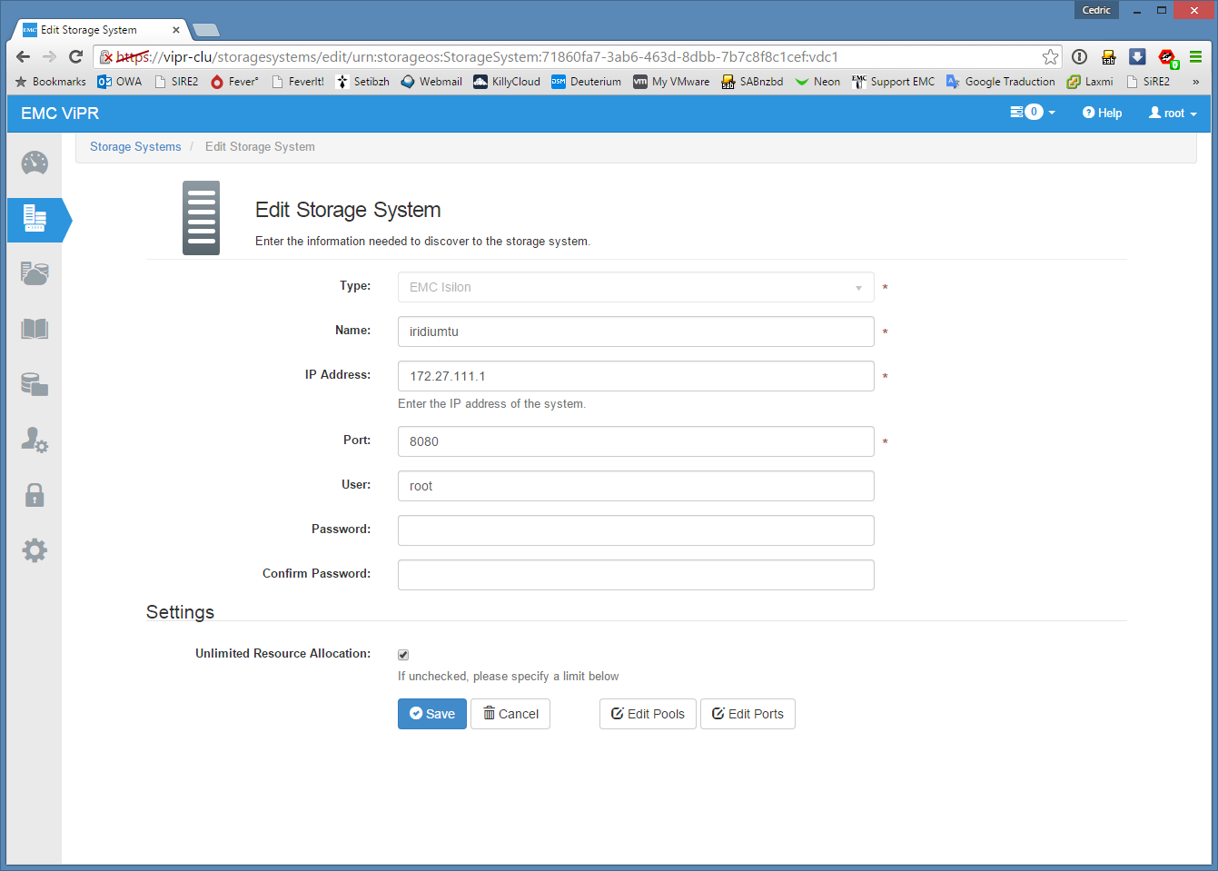Screen dimensions: 1218x871
Task: Open the gear settings icon in sidebar
Action: (35, 550)
